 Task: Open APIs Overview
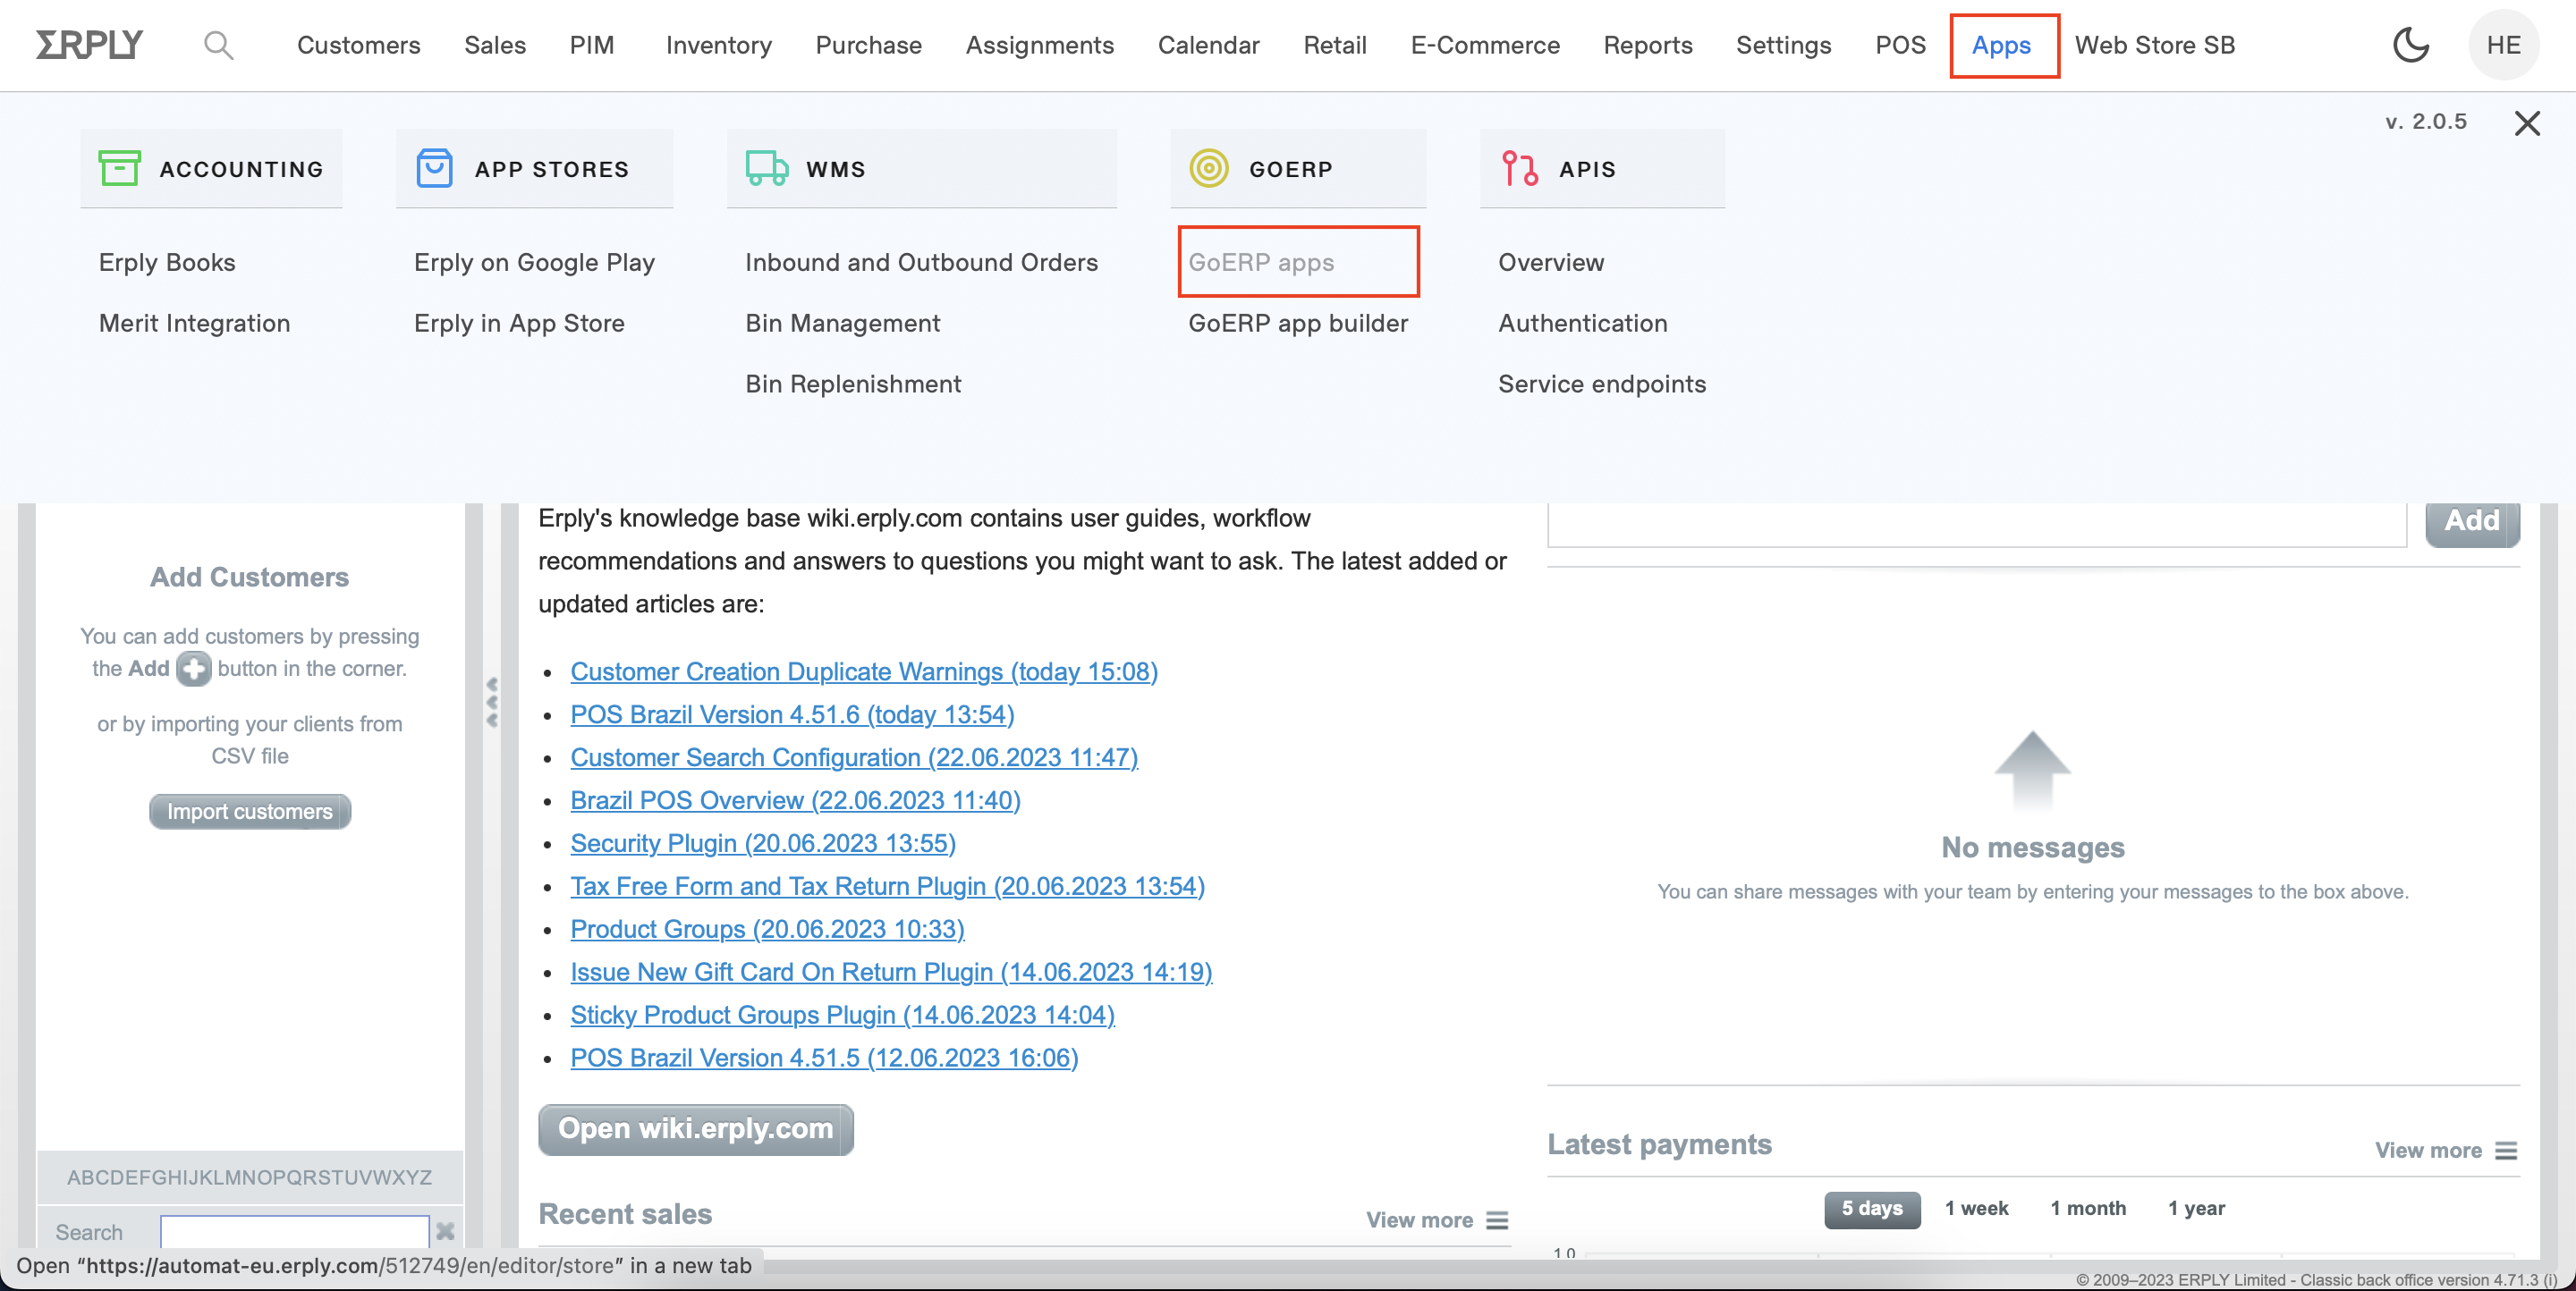pos(1550,262)
